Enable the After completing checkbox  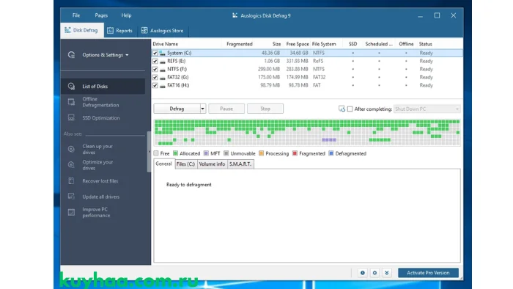click(x=350, y=109)
